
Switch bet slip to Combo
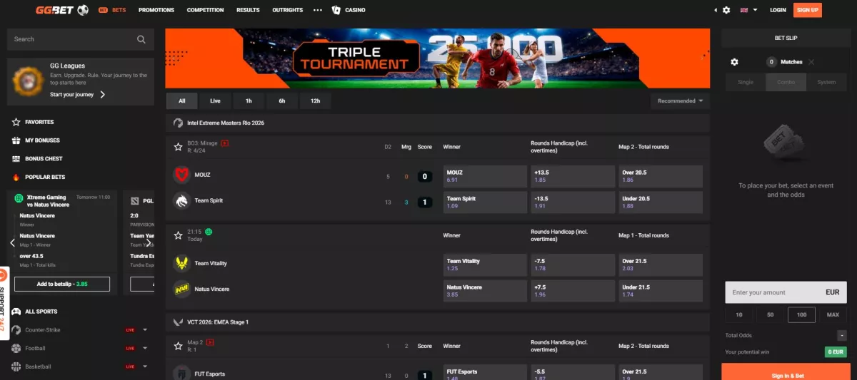[786, 82]
